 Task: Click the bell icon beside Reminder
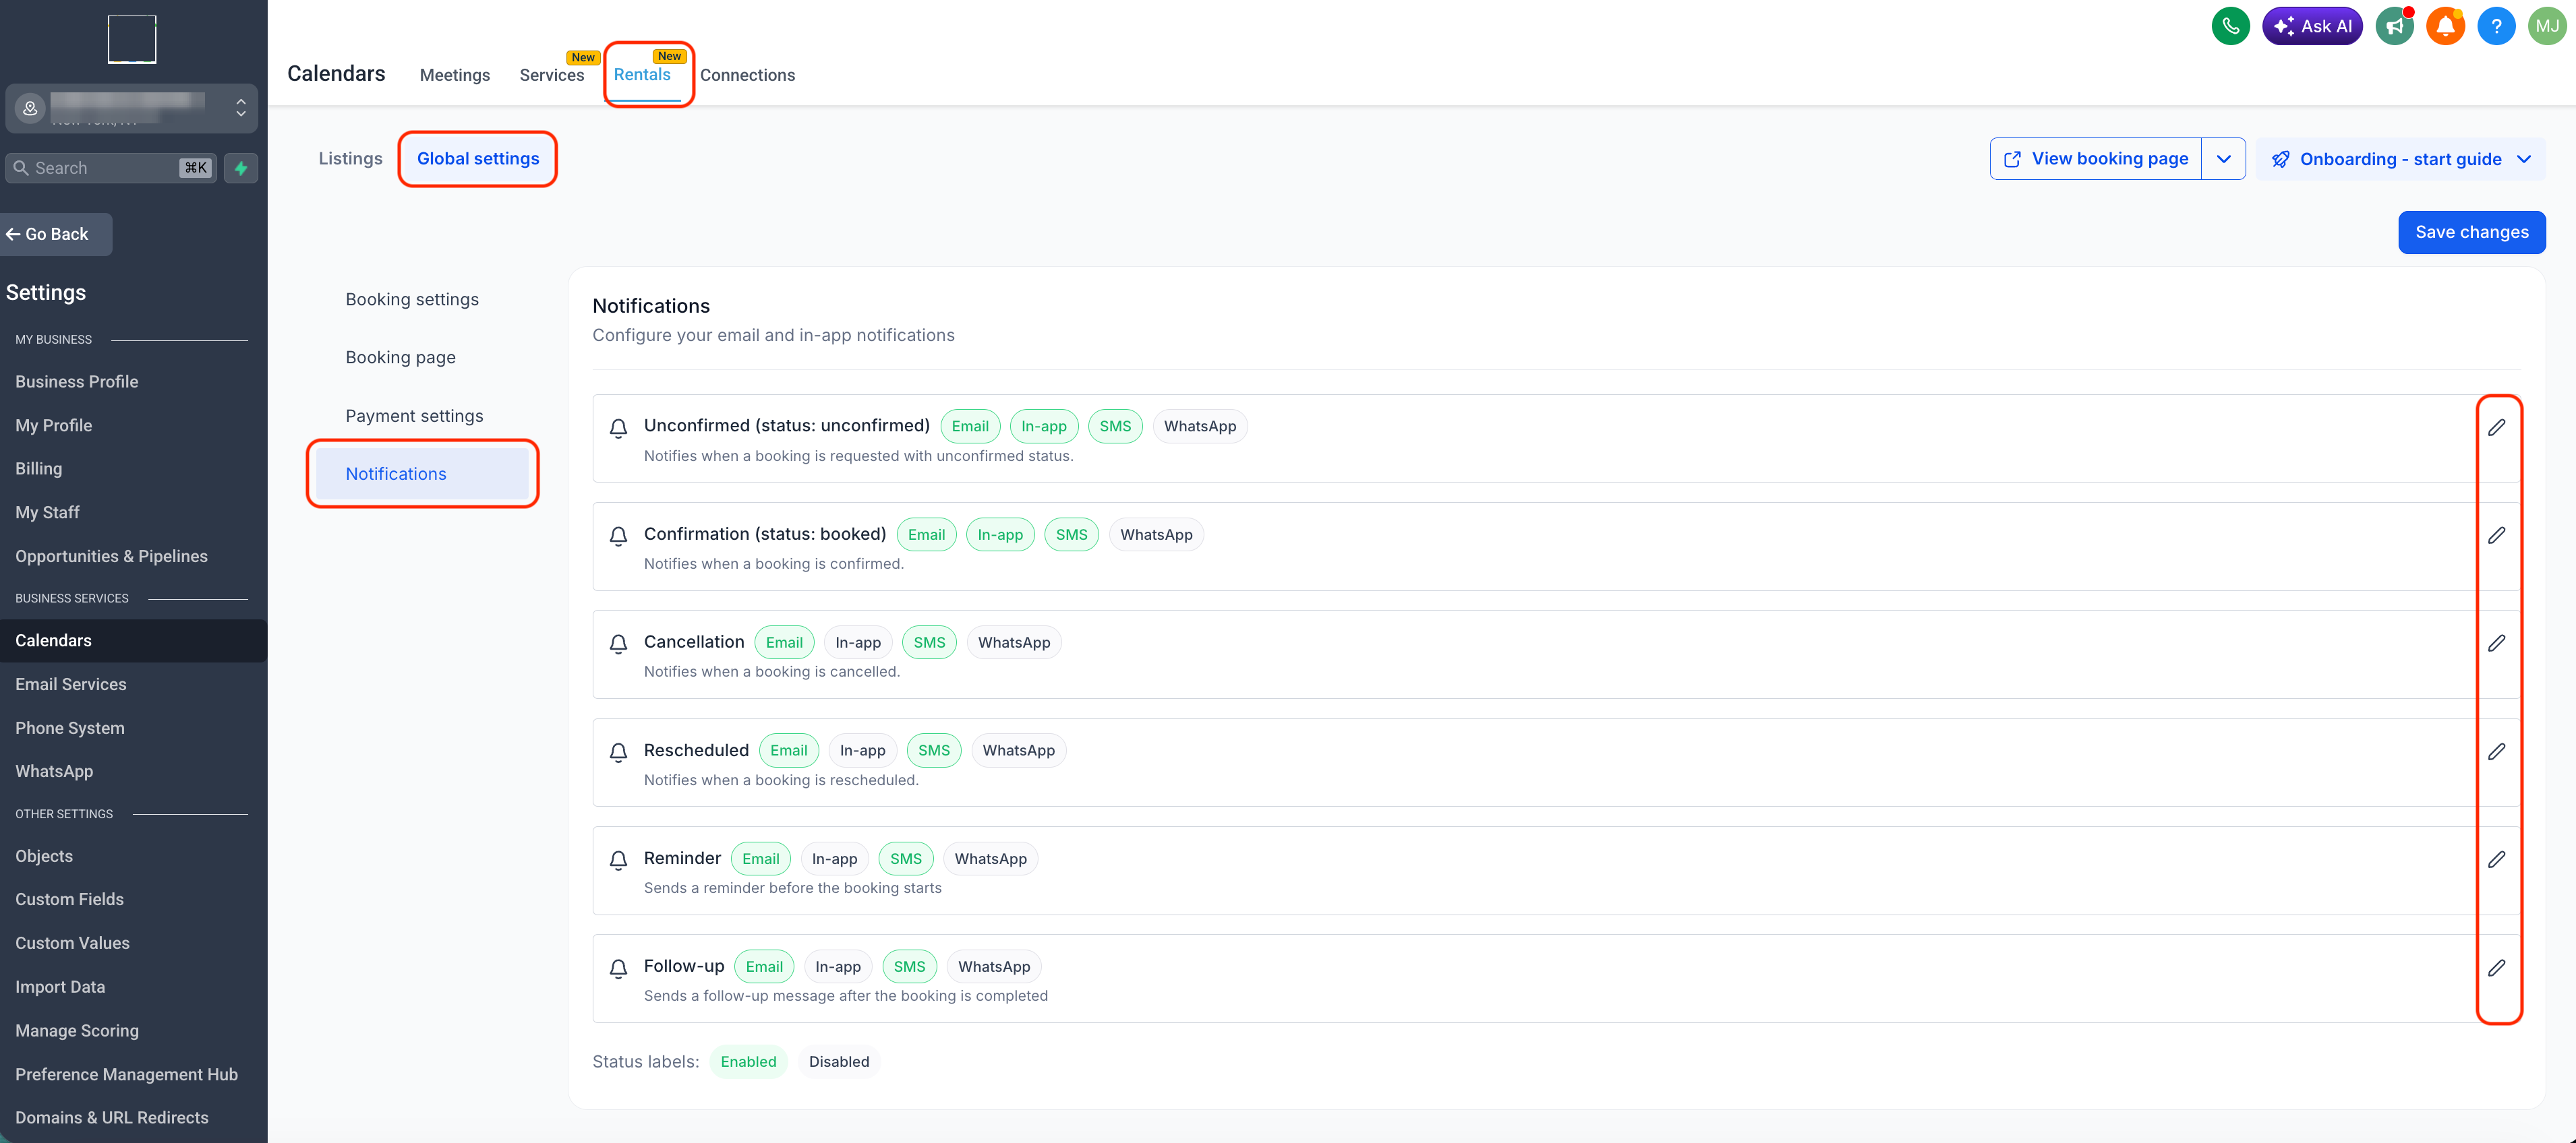point(618,859)
